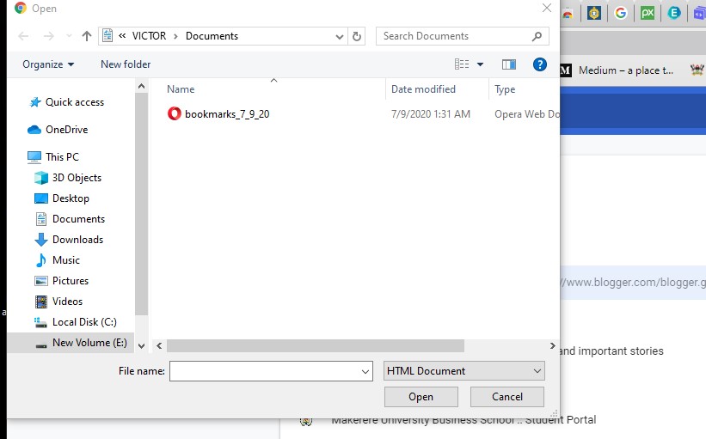
Task: Click the Music note icon
Action: [41, 260]
